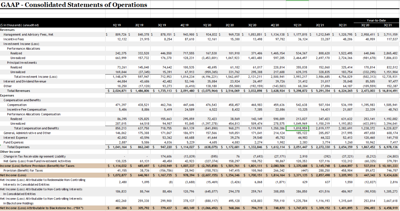Select Net Gains value 158,297
This screenshot has height=211, width=400.
click(x=234, y=161)
